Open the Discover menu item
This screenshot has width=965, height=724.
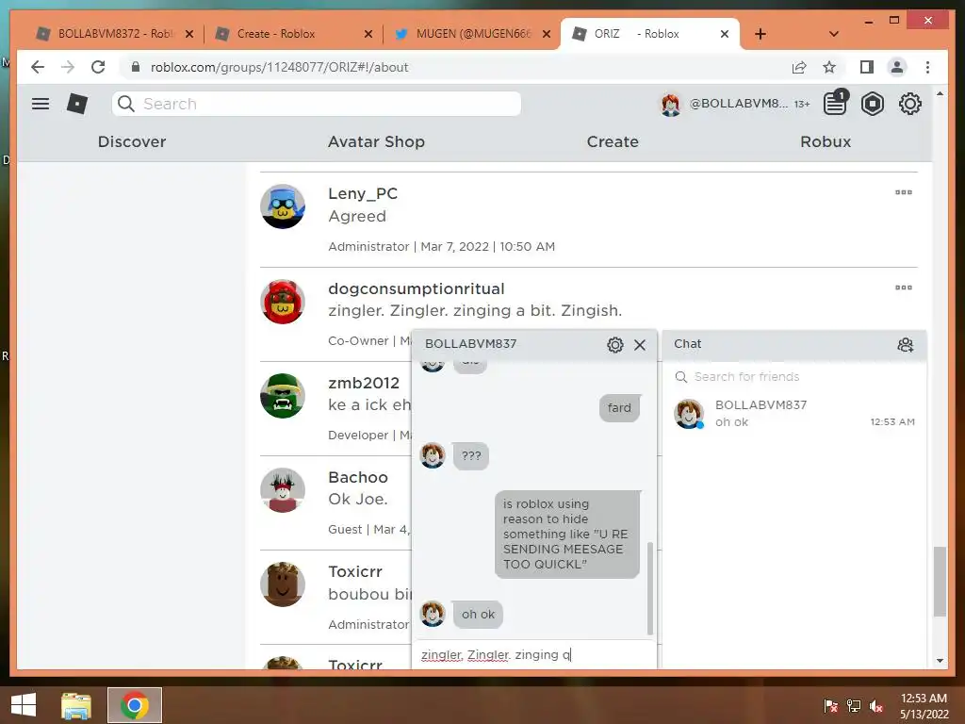(132, 141)
